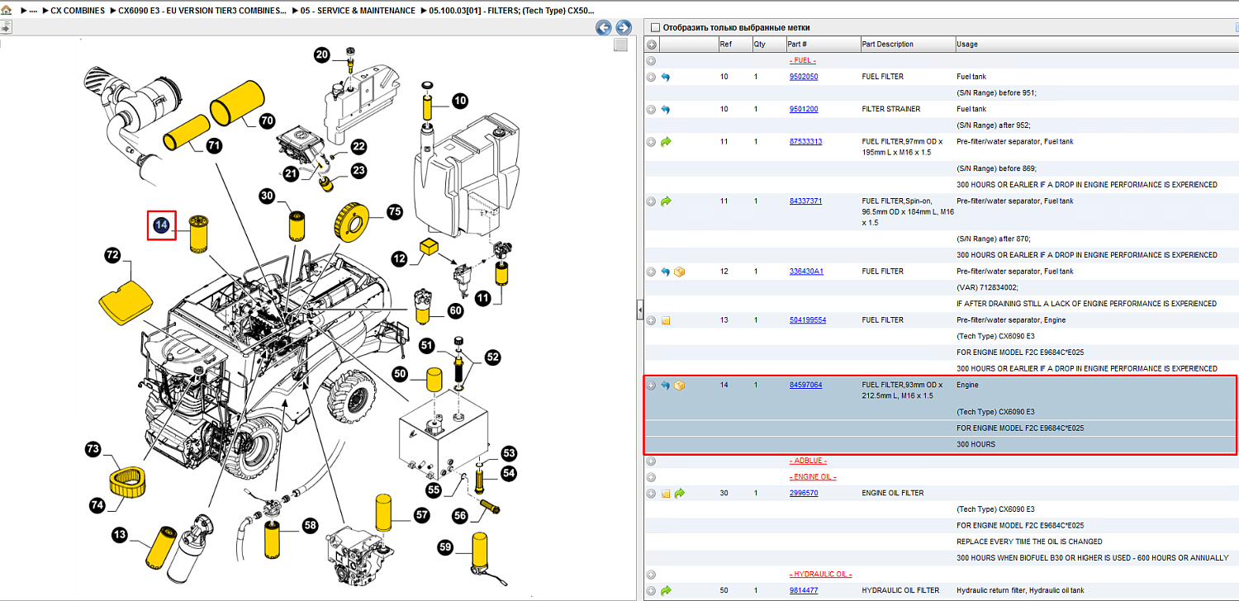1239x601 pixels.
Task: Expand the FUEL section plus circle
Action: coord(651,60)
